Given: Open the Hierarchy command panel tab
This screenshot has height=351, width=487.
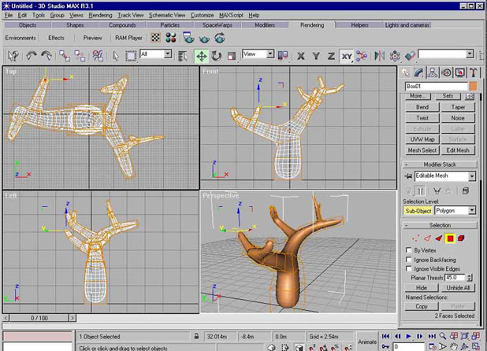Looking at the screenshot, I should coord(433,72).
